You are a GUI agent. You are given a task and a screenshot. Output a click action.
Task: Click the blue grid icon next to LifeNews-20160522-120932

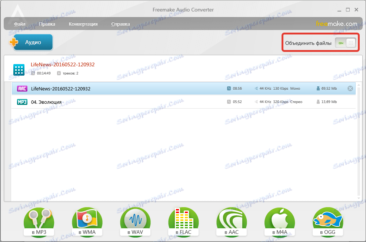[x=19, y=69]
